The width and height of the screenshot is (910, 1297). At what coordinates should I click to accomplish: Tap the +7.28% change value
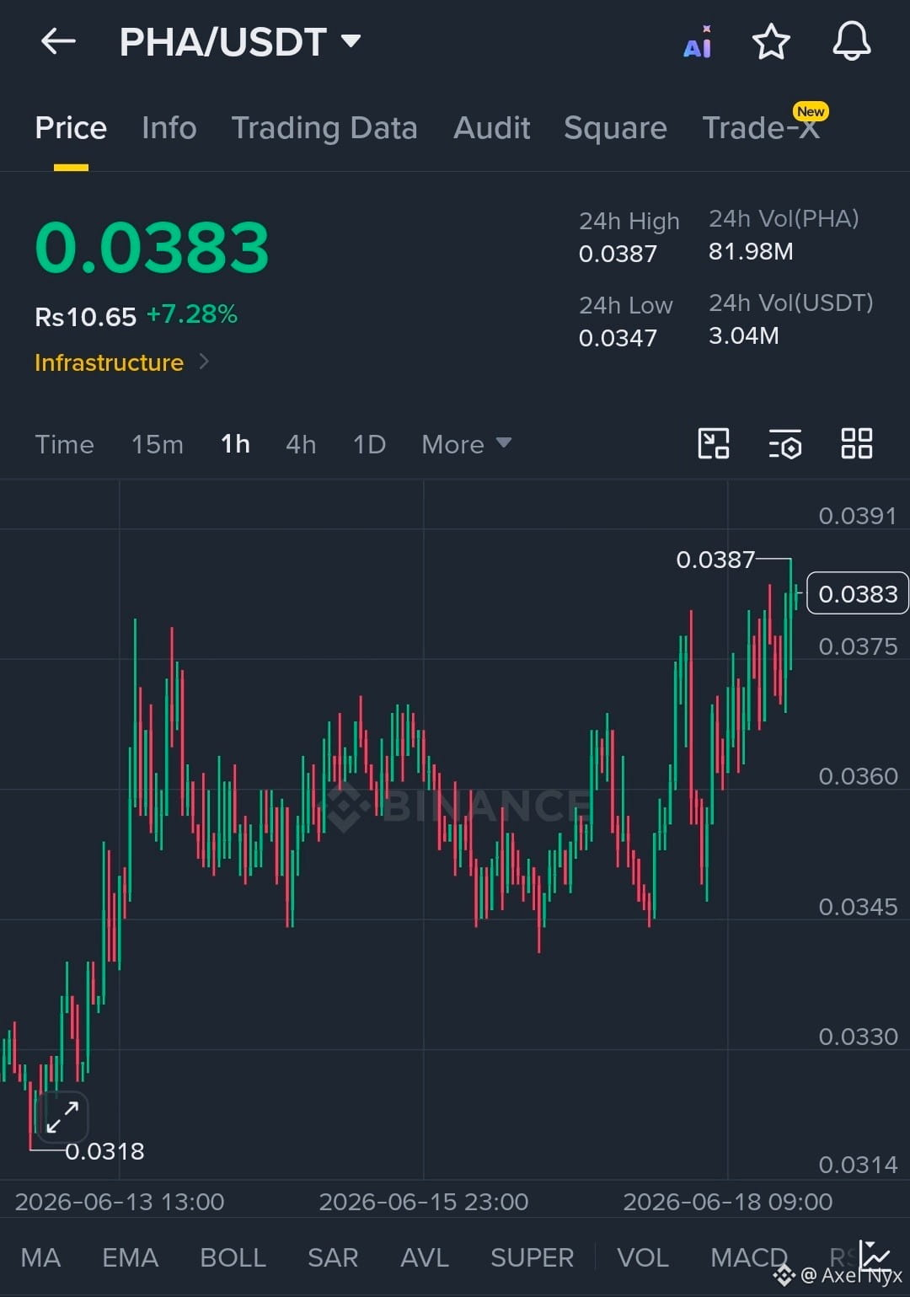[192, 314]
